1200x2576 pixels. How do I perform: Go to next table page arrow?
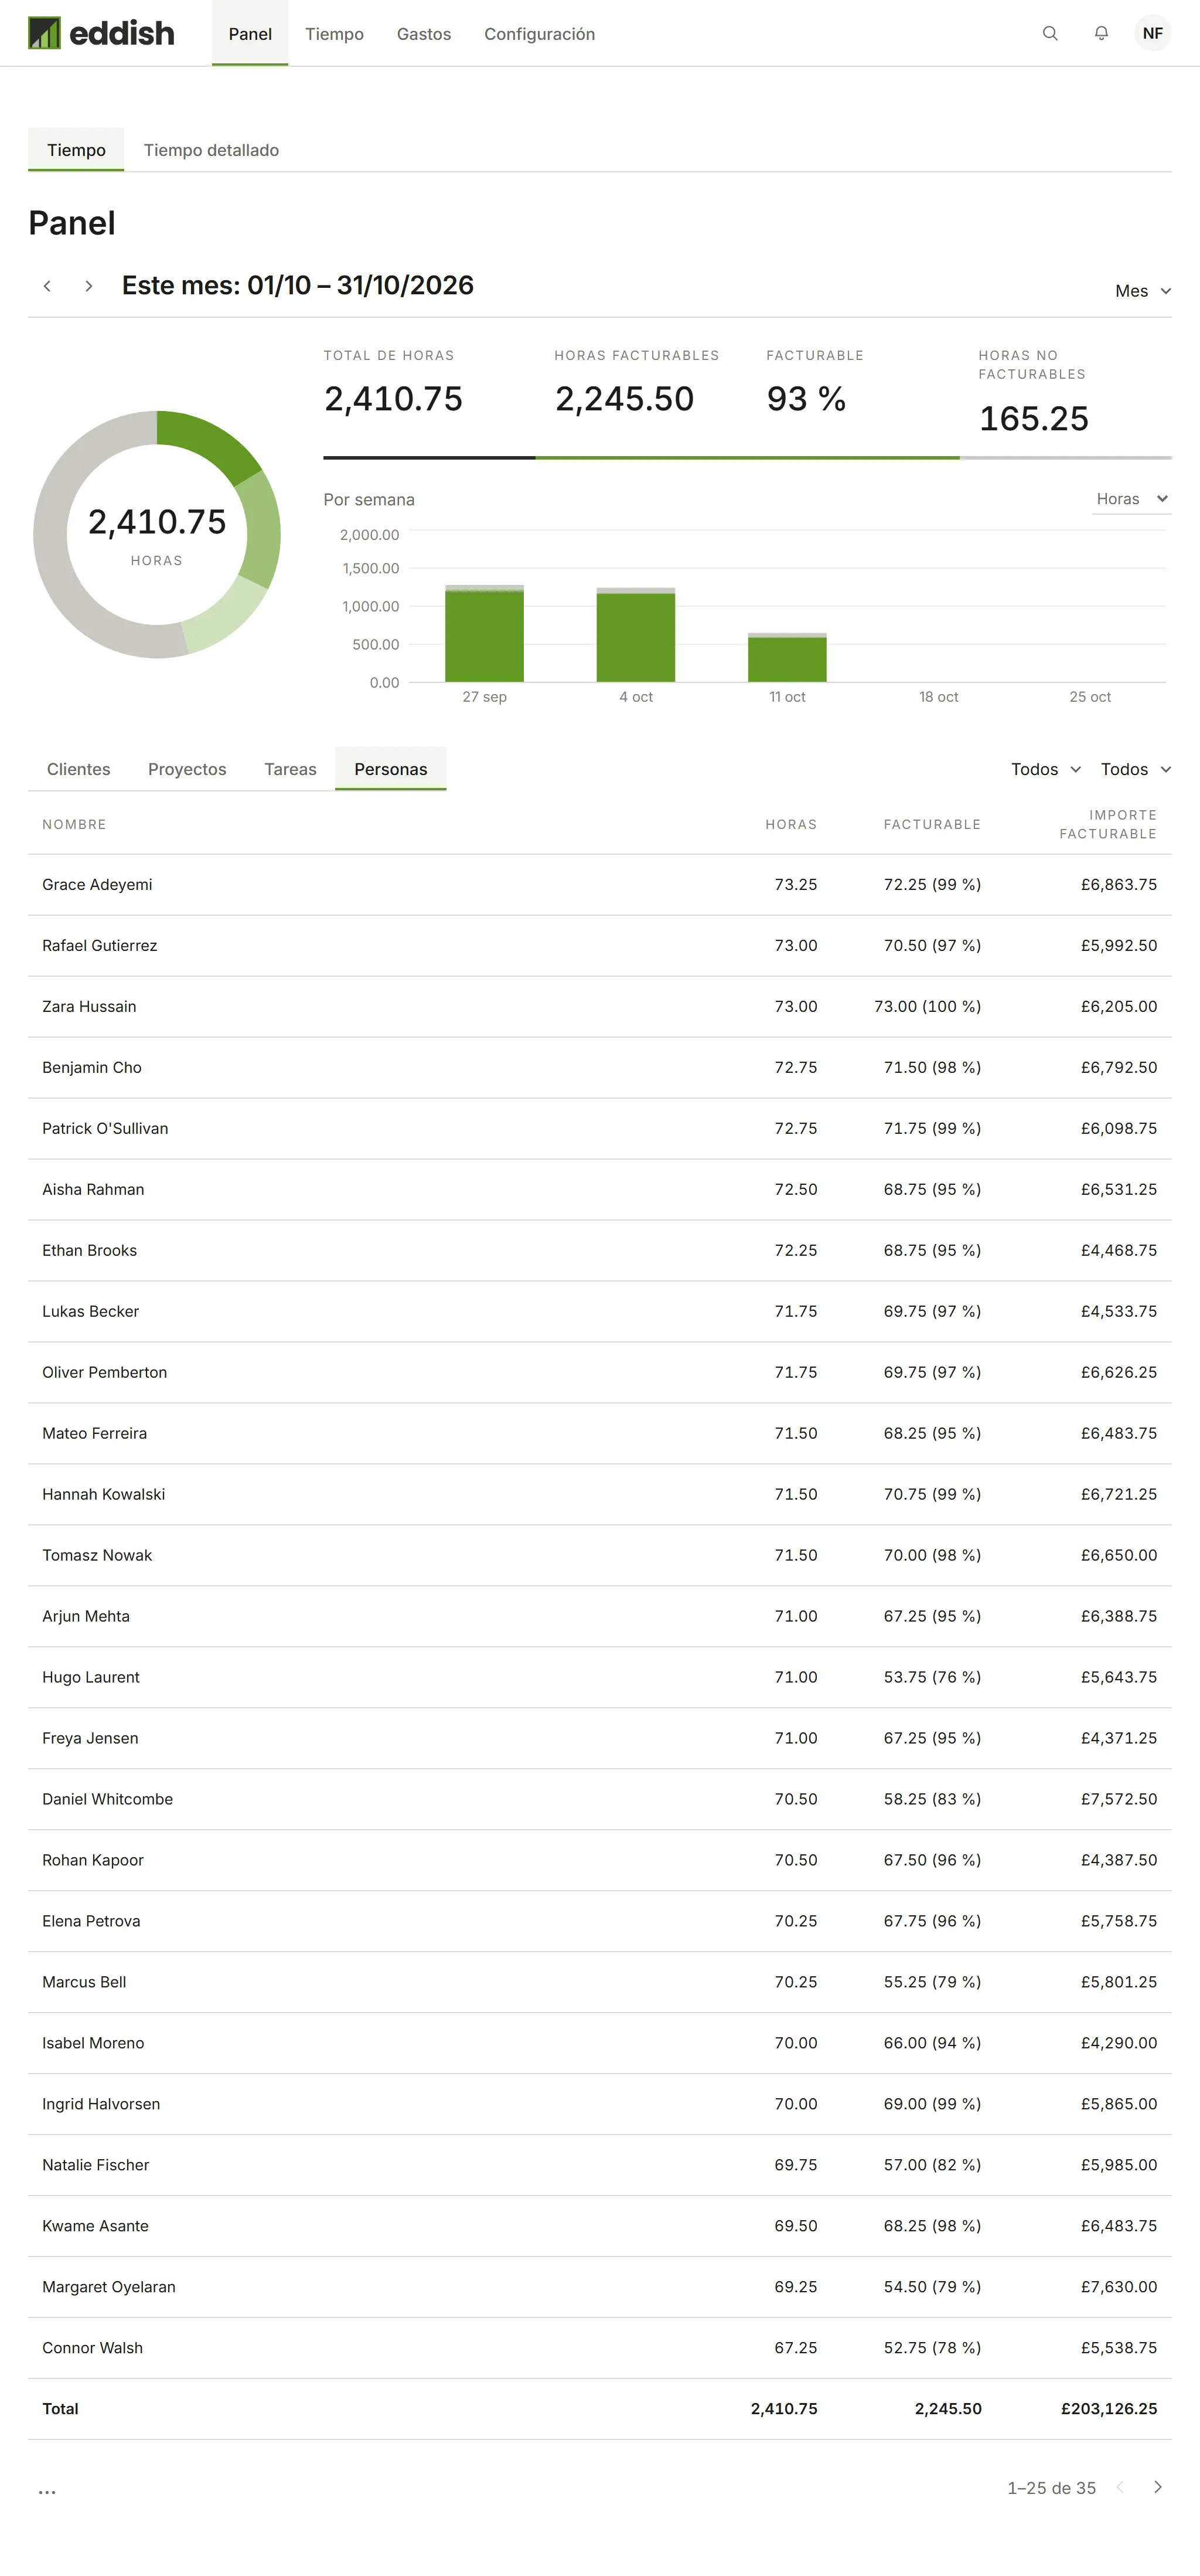[x=1157, y=2487]
